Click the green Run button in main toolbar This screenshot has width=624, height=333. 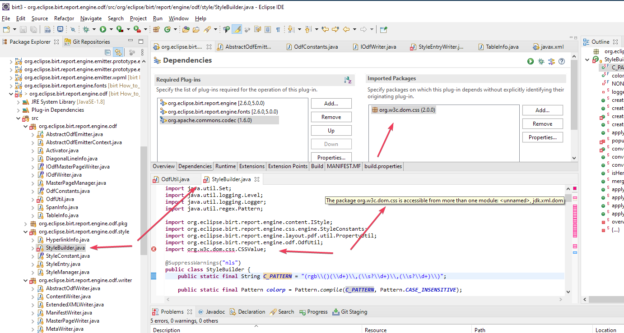tap(103, 29)
